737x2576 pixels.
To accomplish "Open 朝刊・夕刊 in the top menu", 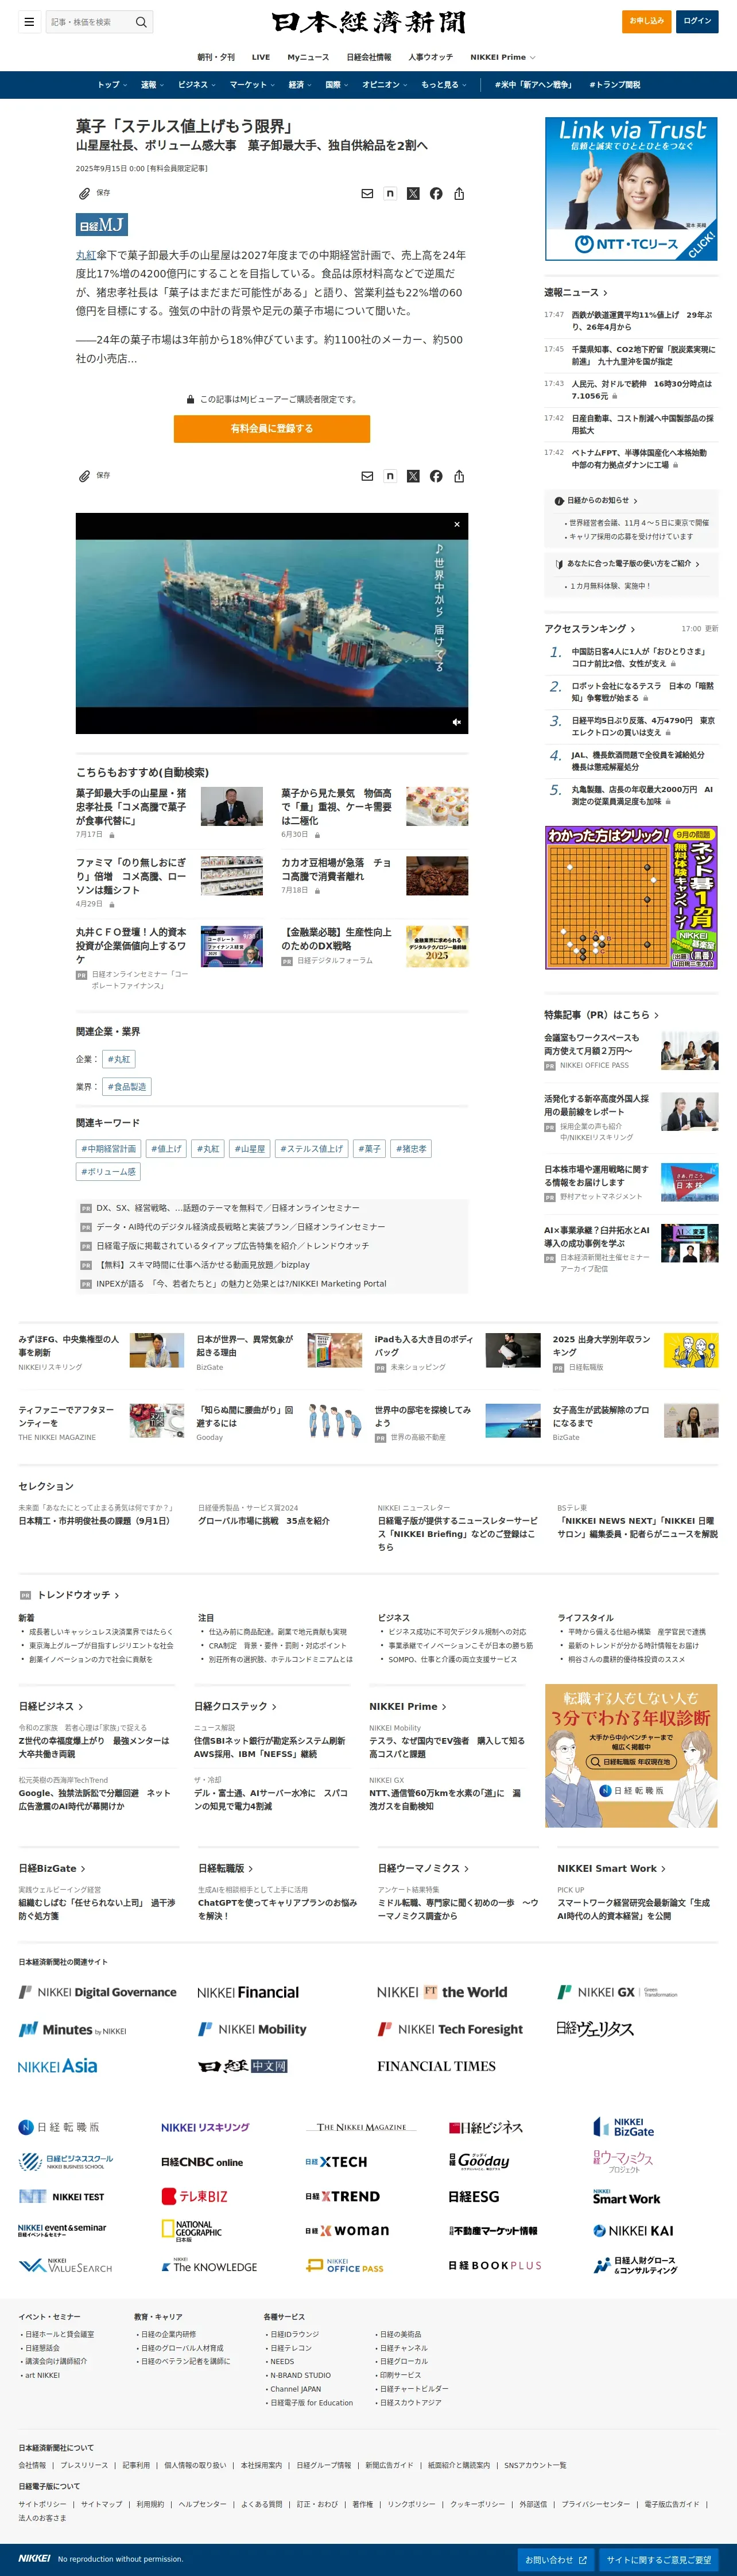I will point(216,57).
